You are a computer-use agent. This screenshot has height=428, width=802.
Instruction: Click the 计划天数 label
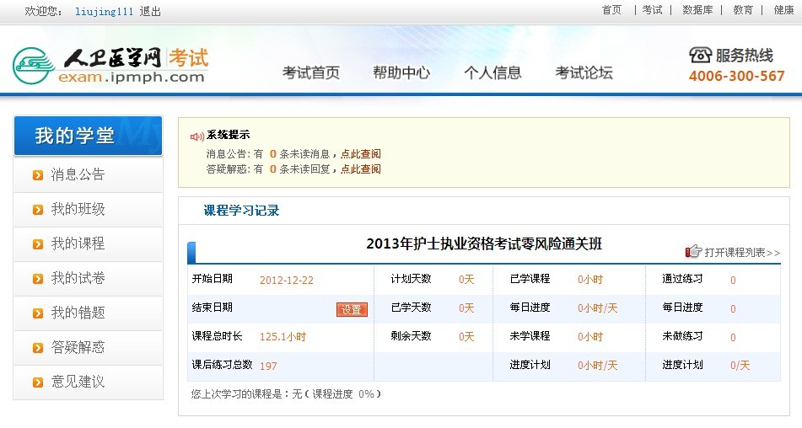[x=411, y=279]
